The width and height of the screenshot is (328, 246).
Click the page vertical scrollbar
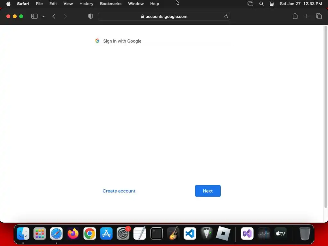tap(325, 117)
